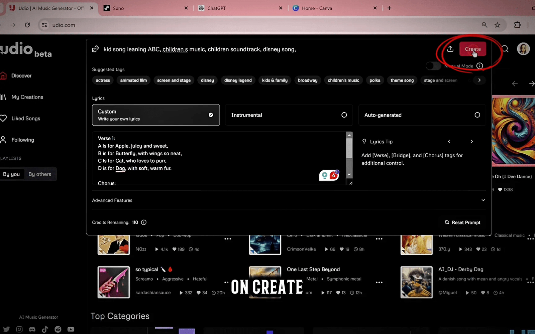Open options menu for 'One Last Step Beyond'

pos(379,282)
